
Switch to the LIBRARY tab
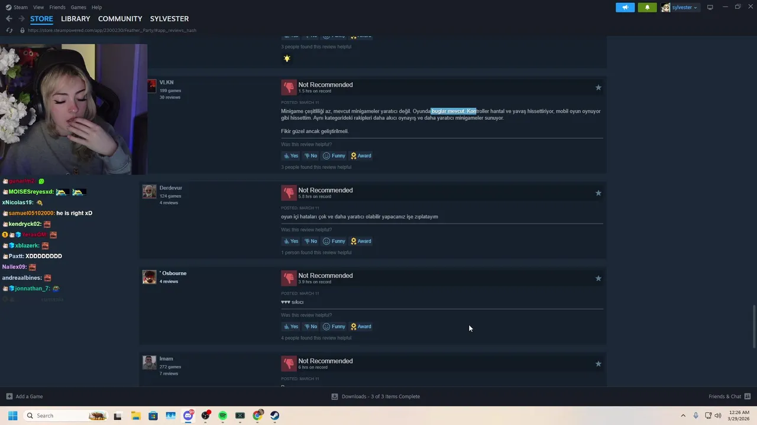[76, 19]
